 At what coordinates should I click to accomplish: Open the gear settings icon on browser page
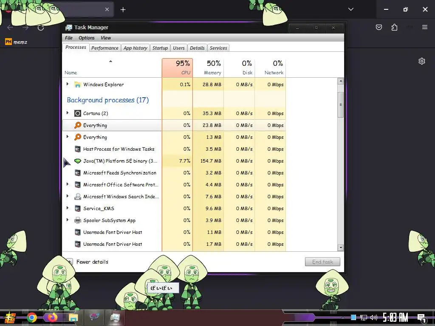tap(422, 61)
